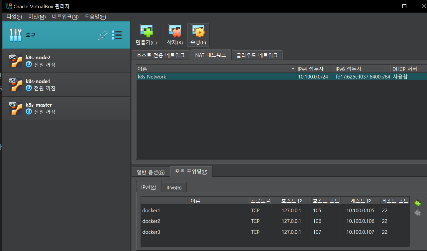
Task: Click the power-off status icon of k8s-node1
Action: tap(29, 88)
